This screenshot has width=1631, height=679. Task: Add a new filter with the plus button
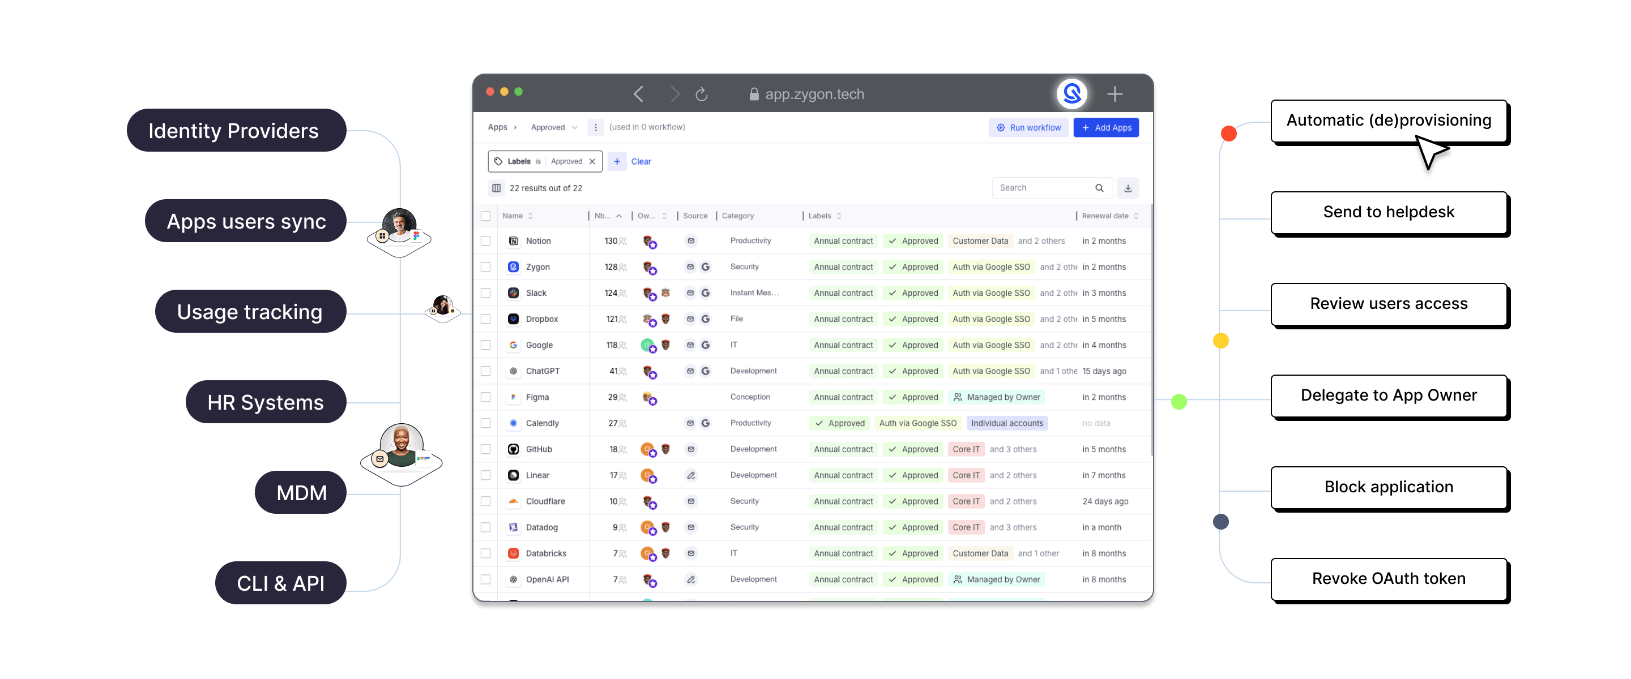(617, 161)
